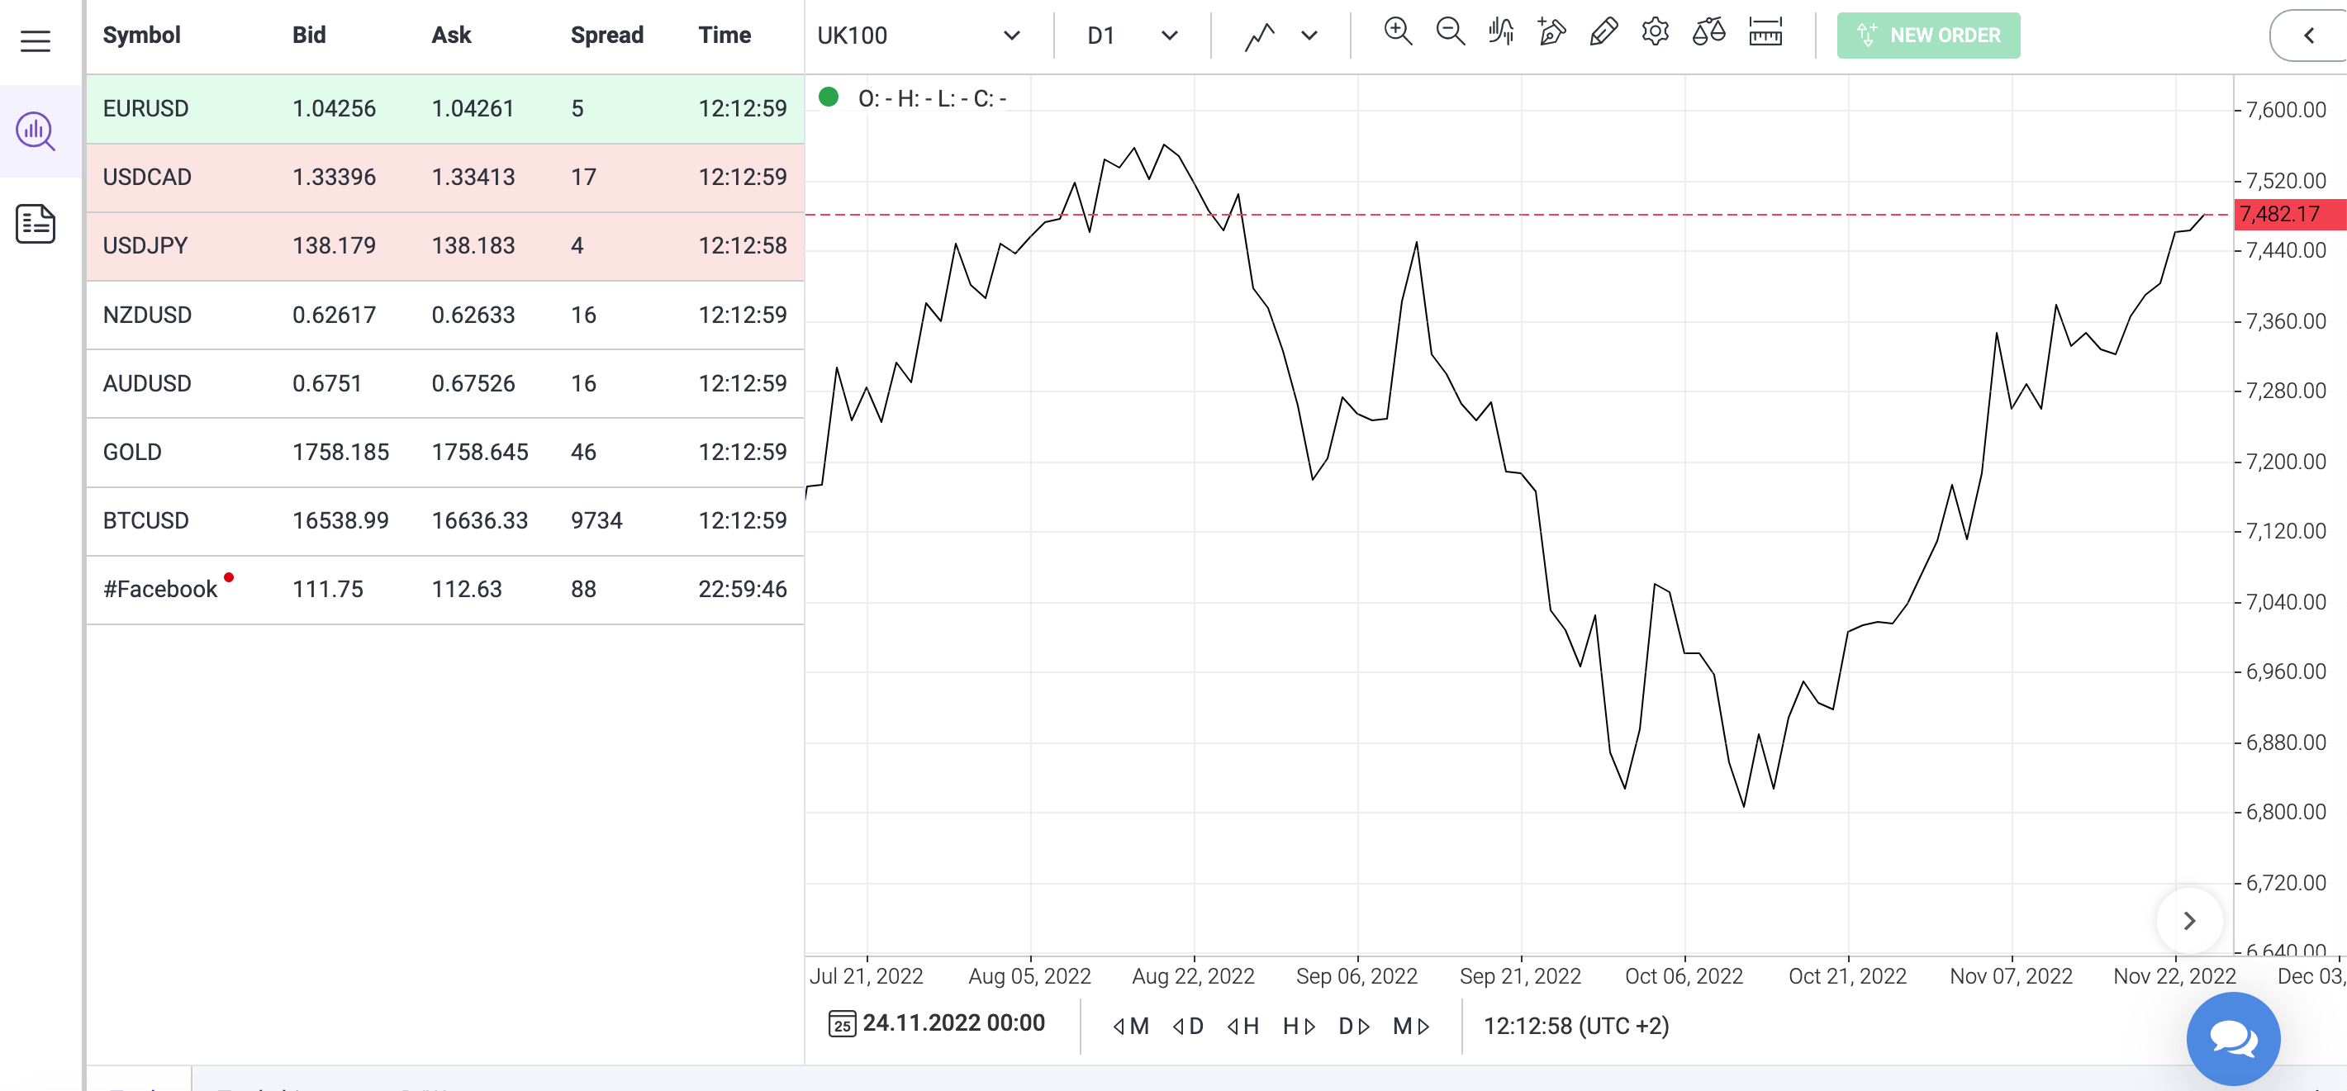
Task: Jump chart to latest with right arrow
Action: [x=2189, y=921]
